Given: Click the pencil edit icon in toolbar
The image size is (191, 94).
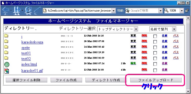Looking at the screenshot, I should tap(37, 10).
